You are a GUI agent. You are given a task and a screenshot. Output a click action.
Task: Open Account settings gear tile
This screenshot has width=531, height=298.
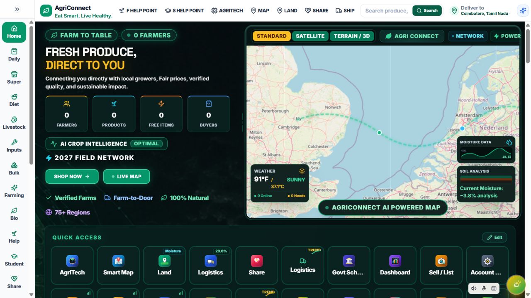[487, 265]
